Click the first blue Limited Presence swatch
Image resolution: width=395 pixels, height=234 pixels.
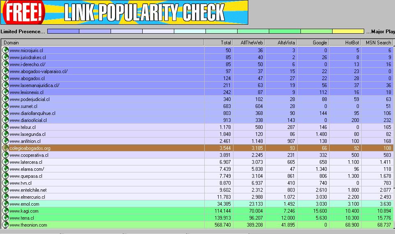tap(63, 32)
